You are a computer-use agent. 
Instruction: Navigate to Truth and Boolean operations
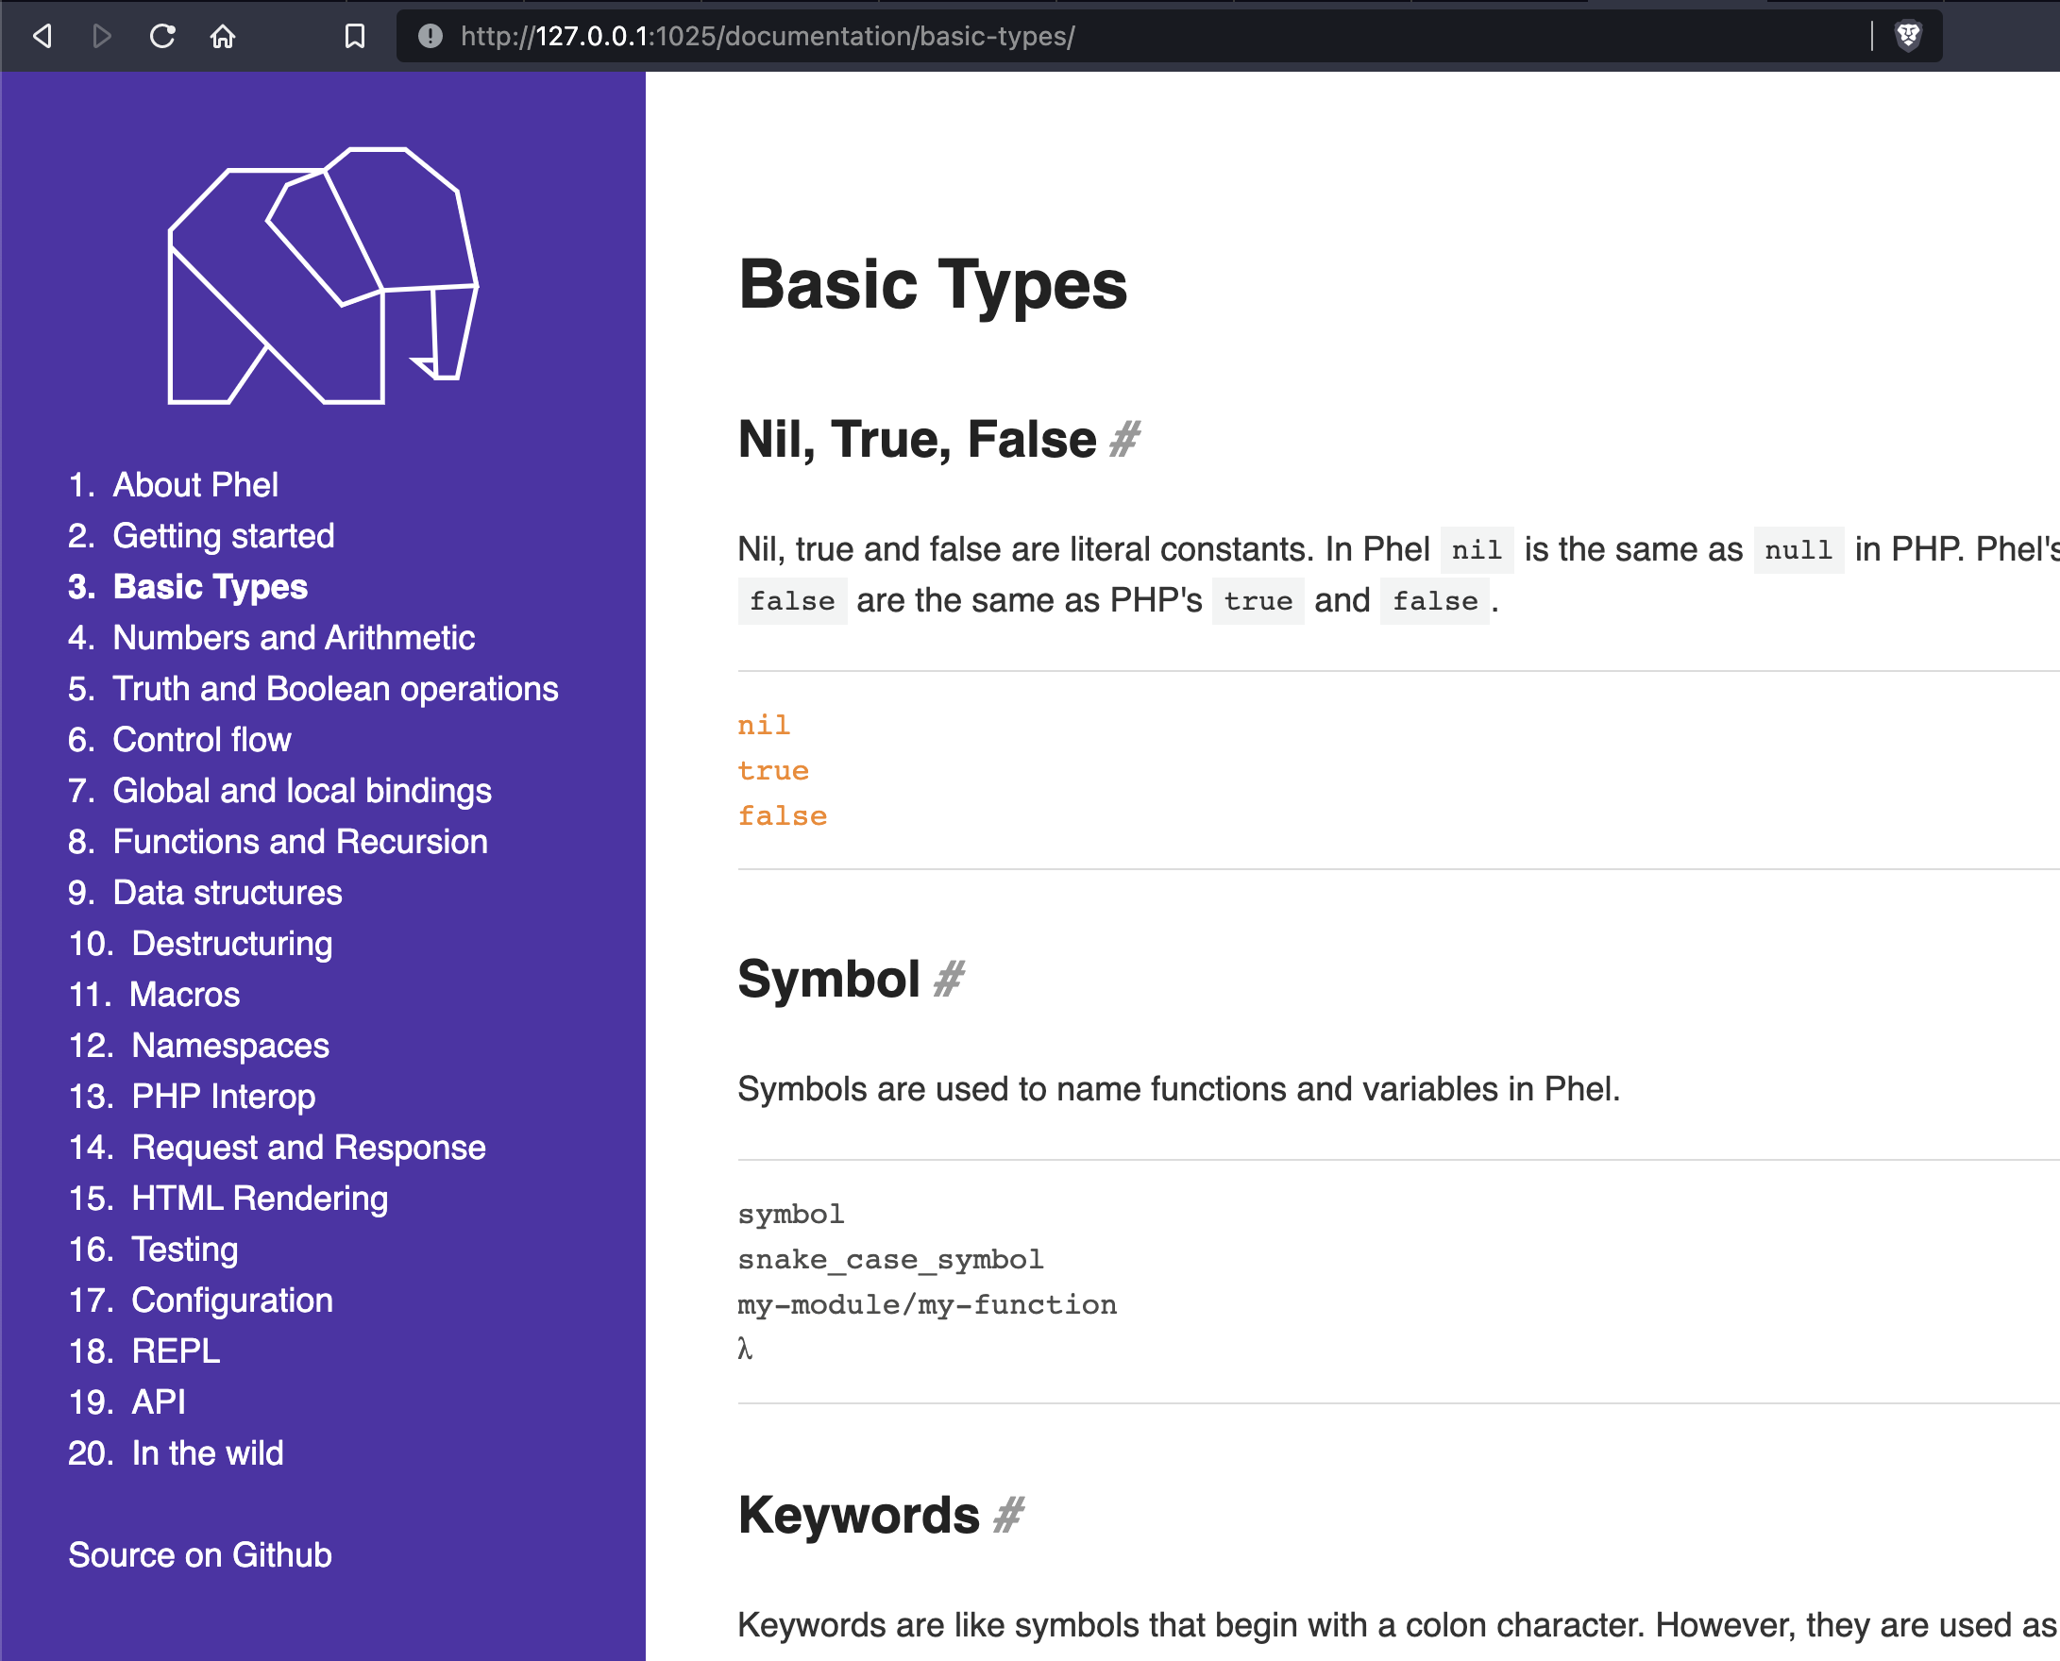coord(334,689)
